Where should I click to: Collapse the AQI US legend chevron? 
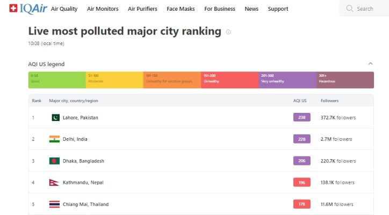[x=370, y=64]
